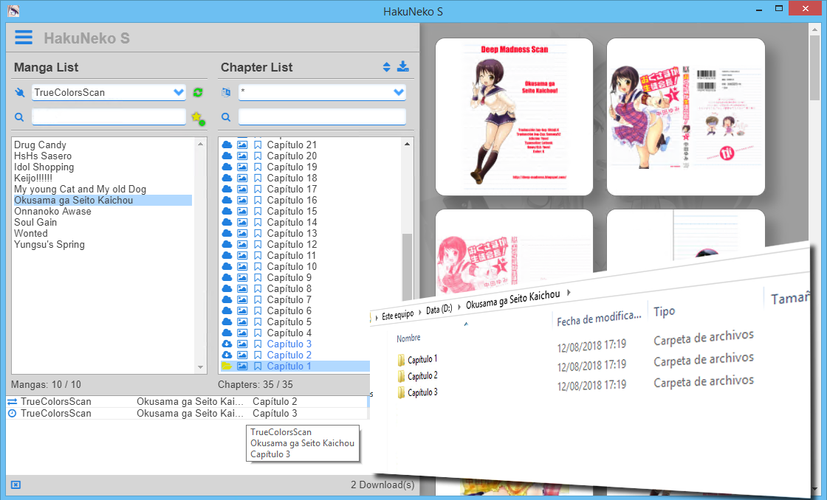Open the manga cover page thumbnail with barcode
This screenshot has height=500, width=827.
(x=686, y=117)
